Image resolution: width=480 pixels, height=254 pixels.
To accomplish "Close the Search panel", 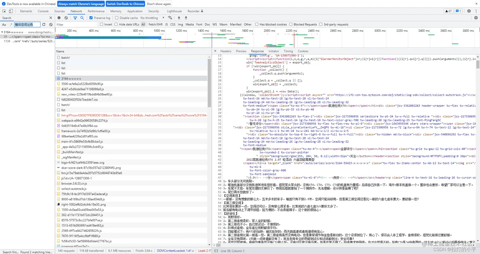I will click(51, 18).
